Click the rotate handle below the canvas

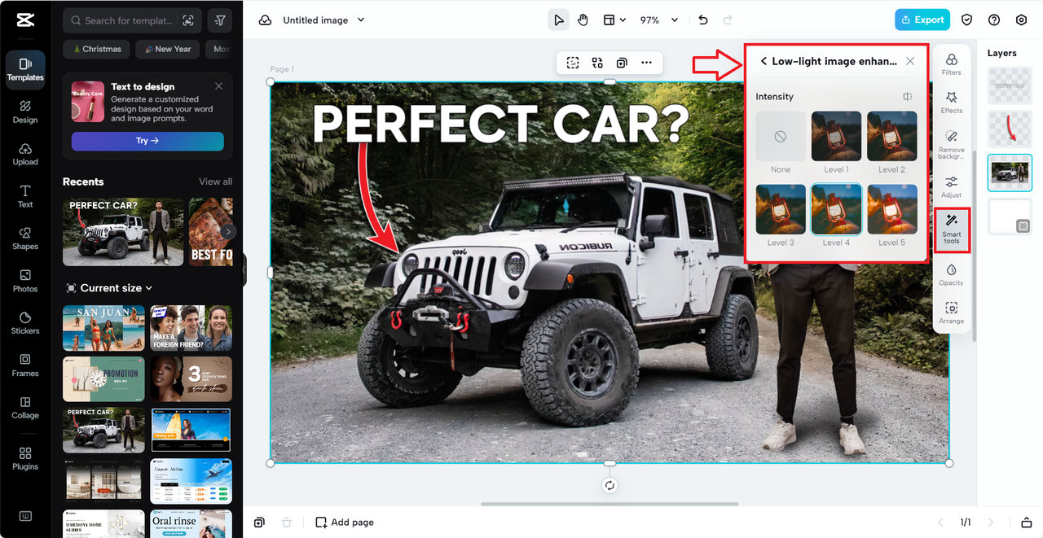[610, 485]
